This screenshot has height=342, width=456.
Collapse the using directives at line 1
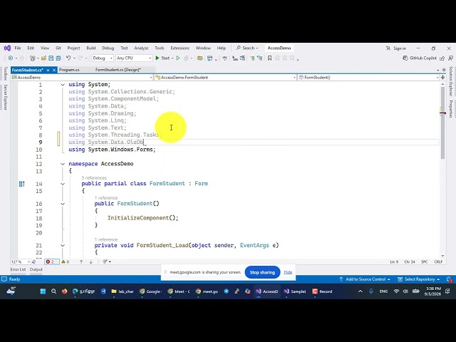click(63, 85)
